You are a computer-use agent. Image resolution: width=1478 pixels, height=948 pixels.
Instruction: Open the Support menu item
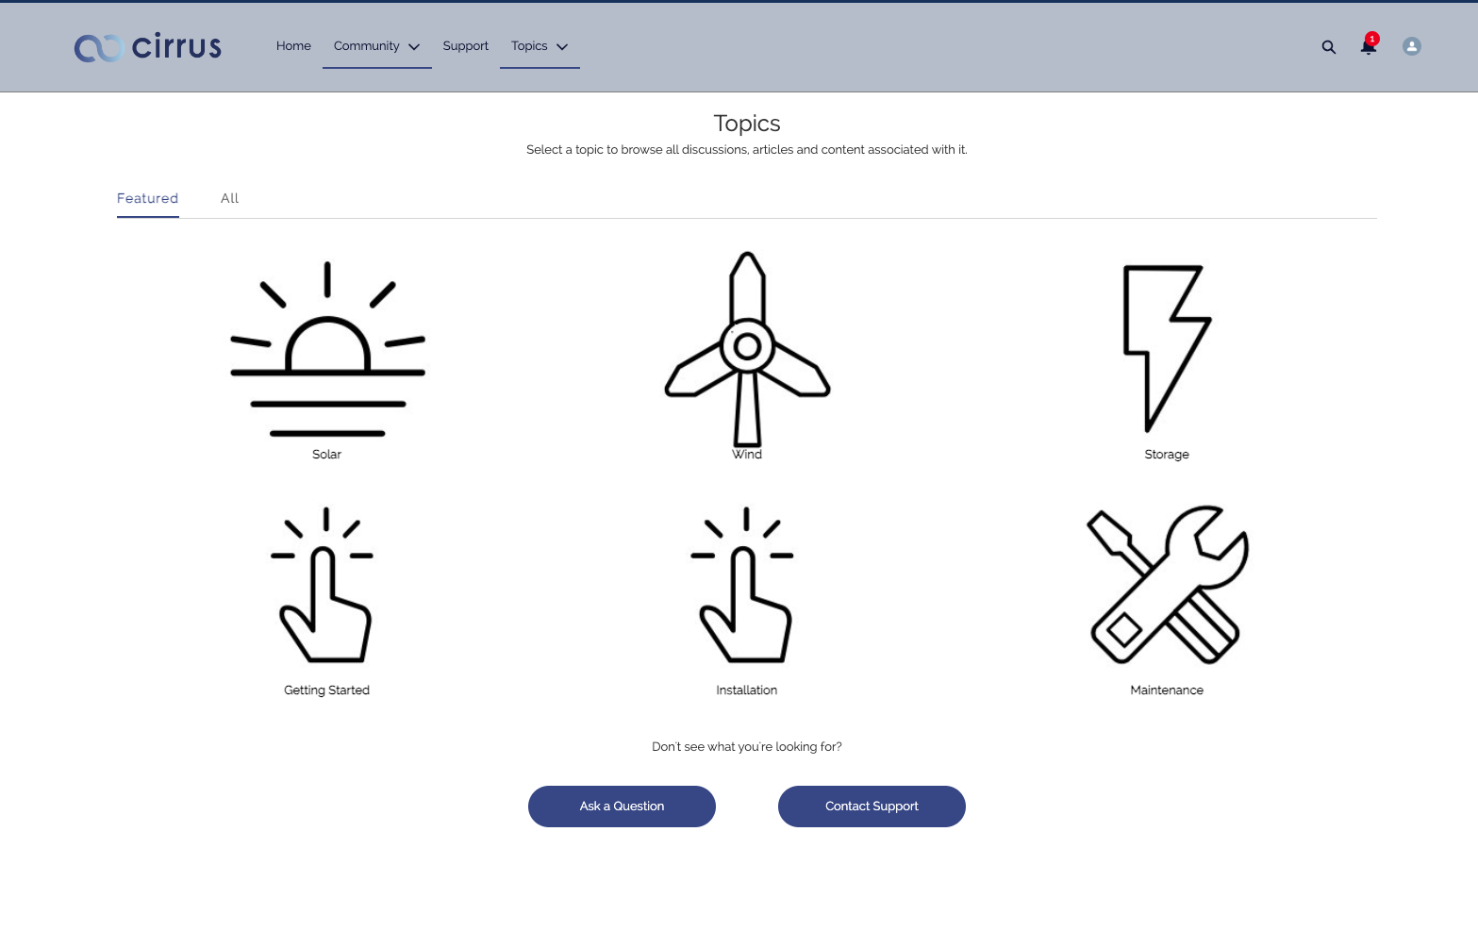465,45
